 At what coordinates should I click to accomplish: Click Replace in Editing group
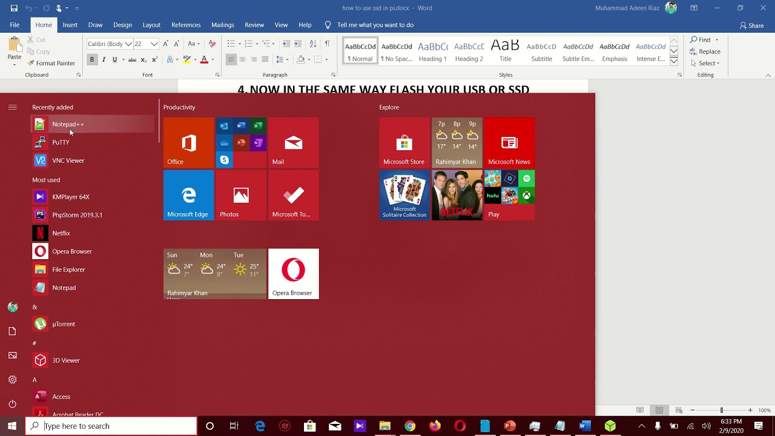point(705,51)
